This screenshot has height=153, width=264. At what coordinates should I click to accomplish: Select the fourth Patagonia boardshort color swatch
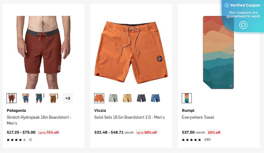pos(54,98)
